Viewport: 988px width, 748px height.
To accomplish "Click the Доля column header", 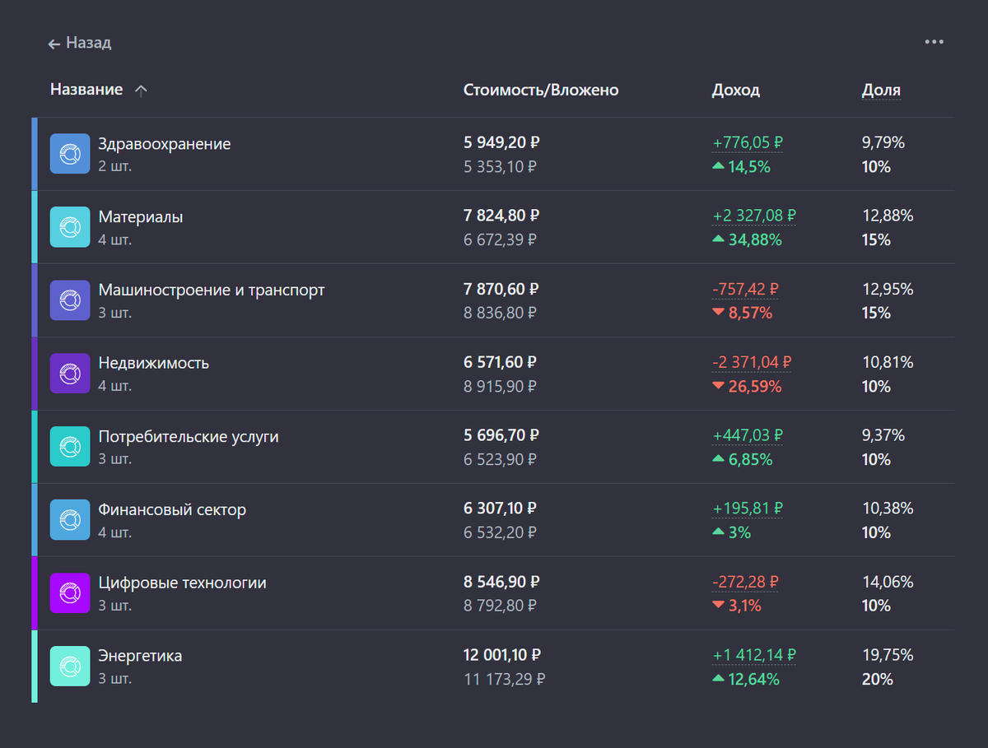I will click(880, 90).
